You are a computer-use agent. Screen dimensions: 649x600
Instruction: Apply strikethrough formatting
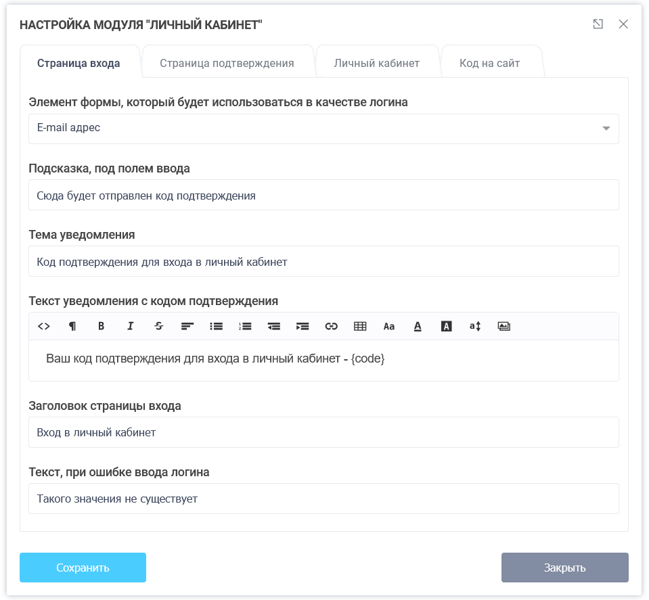click(x=159, y=326)
